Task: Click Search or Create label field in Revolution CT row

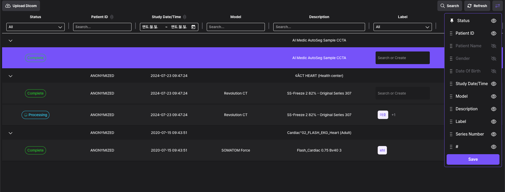Action: [402, 93]
